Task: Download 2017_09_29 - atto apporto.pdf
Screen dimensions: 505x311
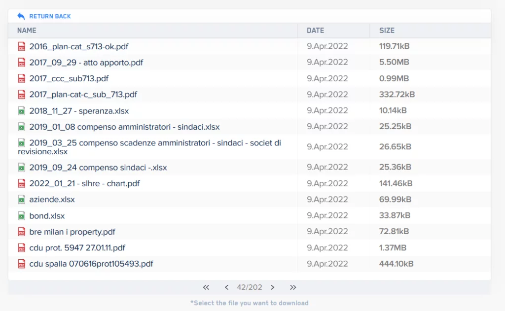Action: click(86, 63)
